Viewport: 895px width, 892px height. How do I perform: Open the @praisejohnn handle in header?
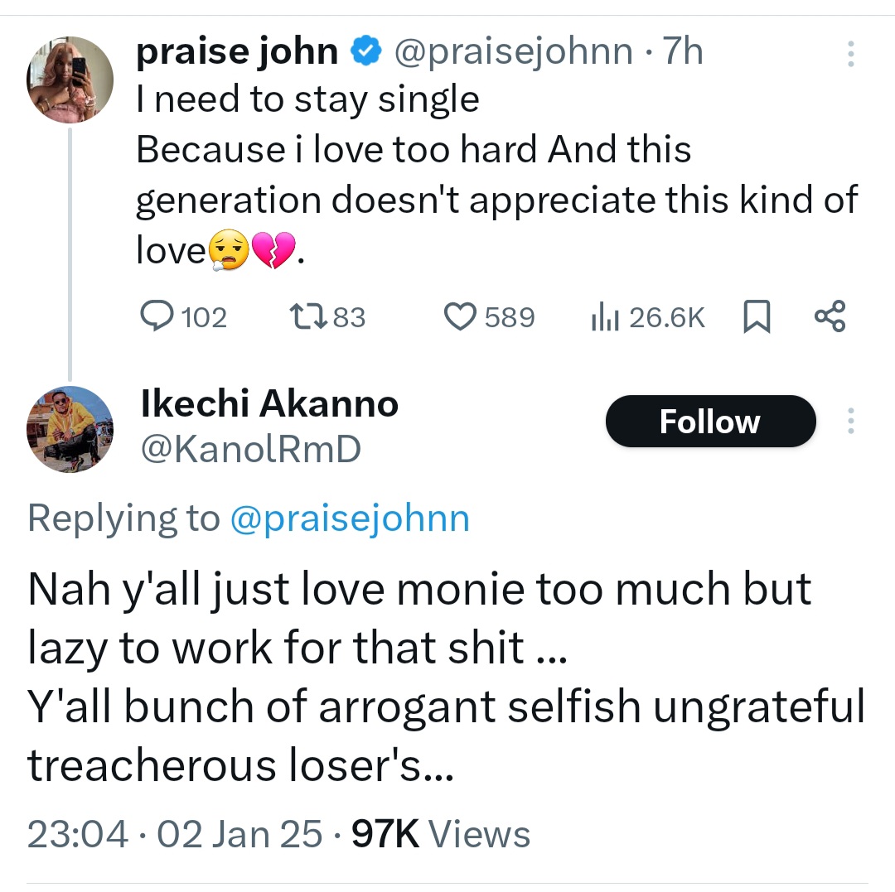tap(512, 52)
